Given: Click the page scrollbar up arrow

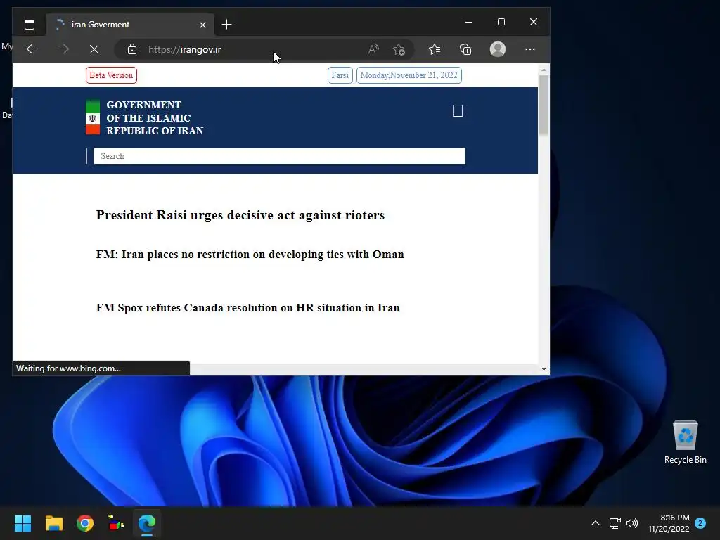Looking at the screenshot, I should click(x=544, y=70).
